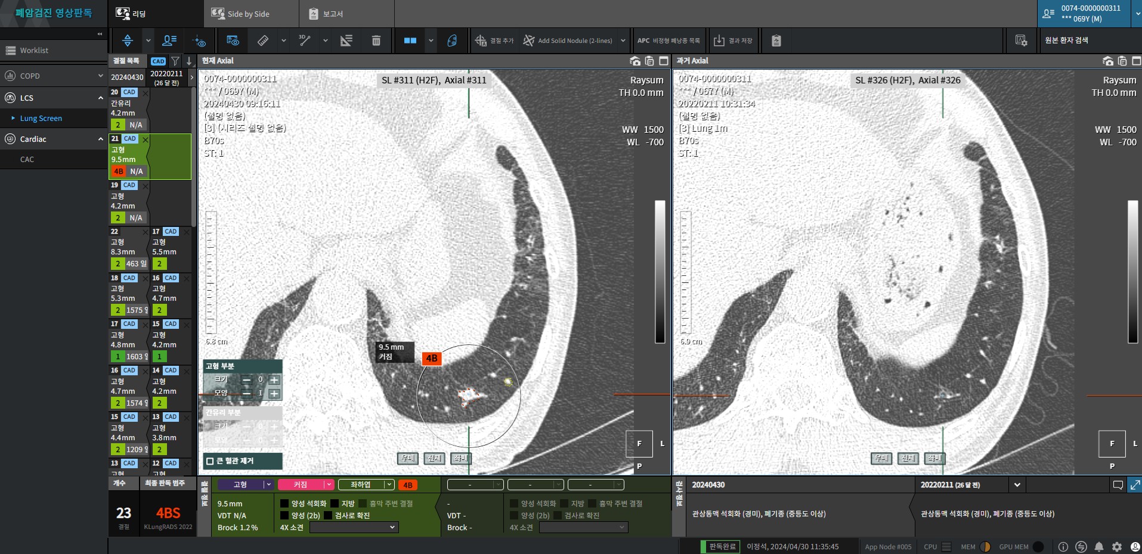This screenshot has height=554, width=1142.
Task: Click the 결과 저장 save button
Action: point(734,41)
